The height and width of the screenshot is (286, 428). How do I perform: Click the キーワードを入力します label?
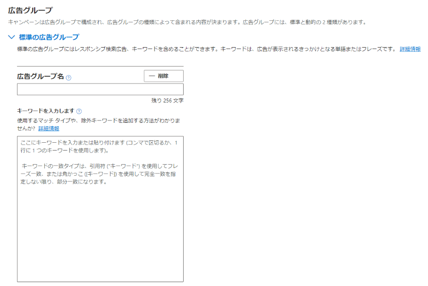pos(46,111)
